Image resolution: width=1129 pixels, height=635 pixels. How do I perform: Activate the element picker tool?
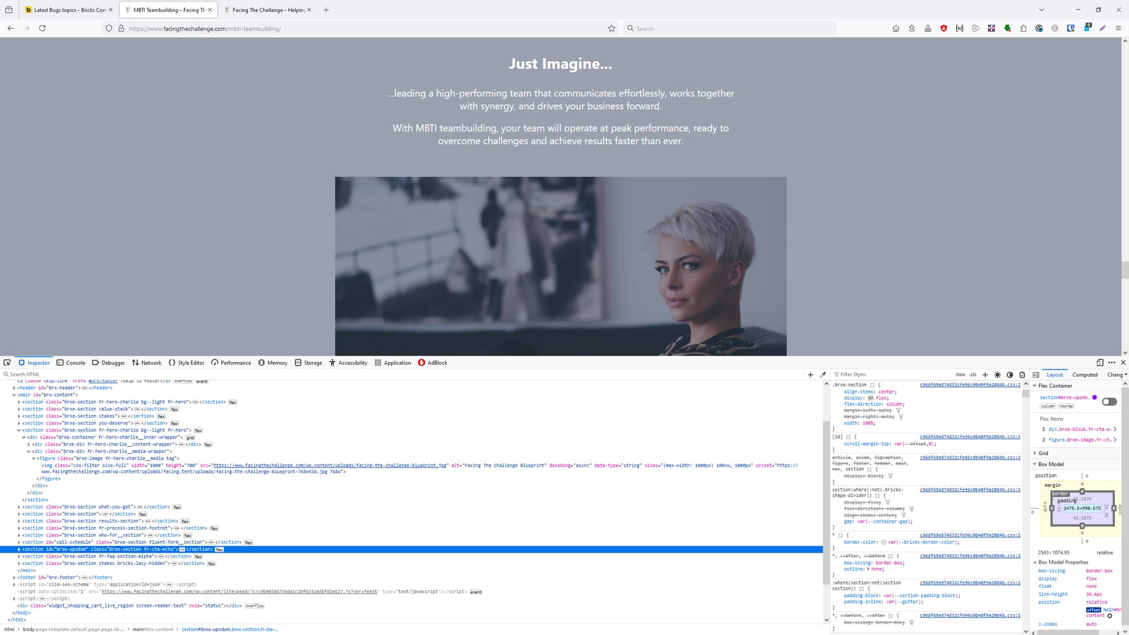7,363
